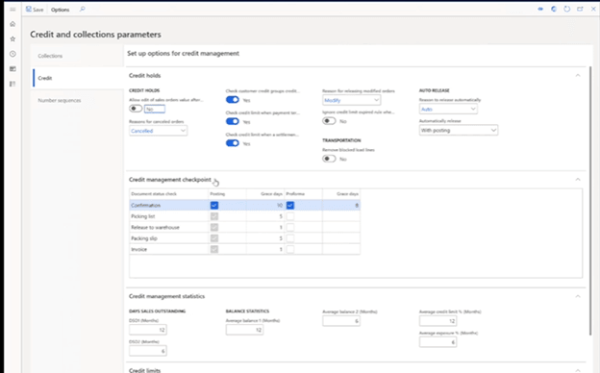Click the vertical scrollbar on the right
Image resolution: width=600 pixels, height=373 pixels.
590,201
